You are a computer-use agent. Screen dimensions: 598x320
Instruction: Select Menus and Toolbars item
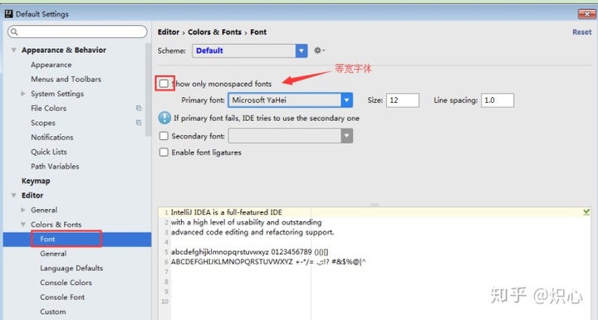tap(66, 79)
